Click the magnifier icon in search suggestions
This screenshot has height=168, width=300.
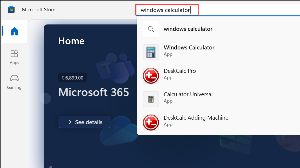click(x=151, y=29)
